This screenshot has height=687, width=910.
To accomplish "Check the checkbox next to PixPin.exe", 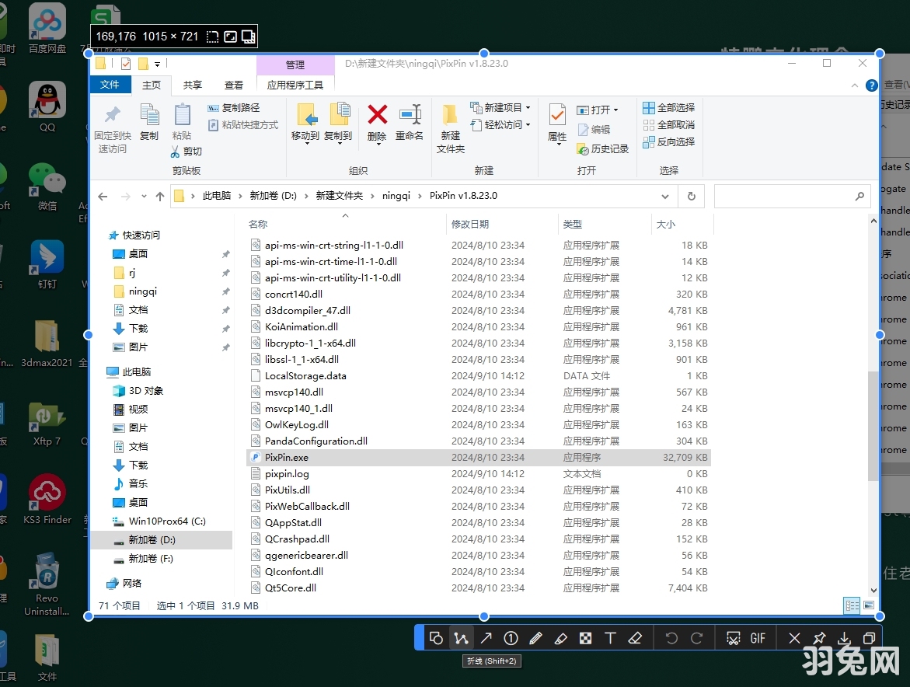I will pos(255,457).
